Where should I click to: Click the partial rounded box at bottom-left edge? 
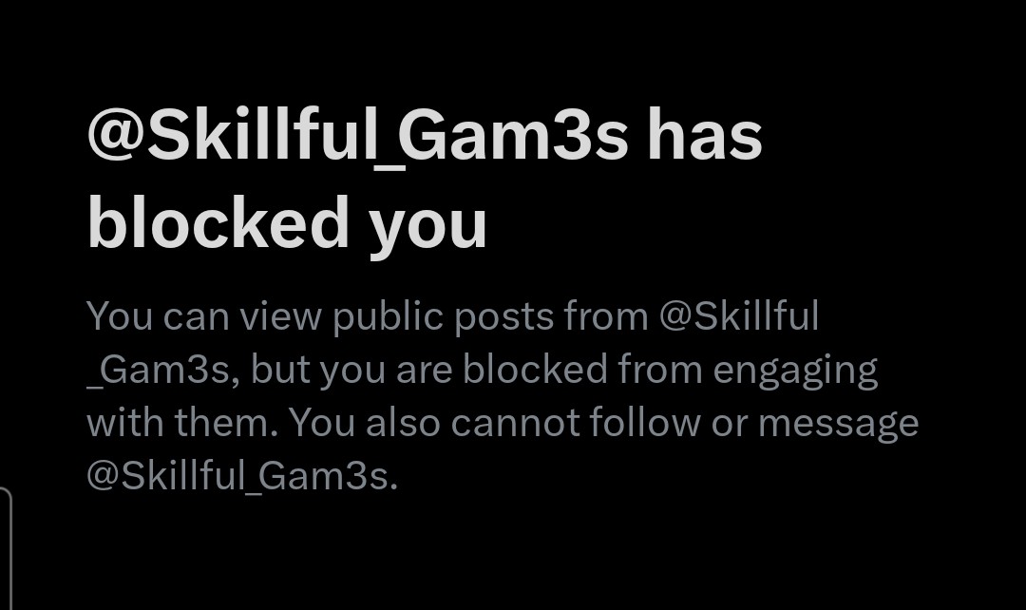6,548
